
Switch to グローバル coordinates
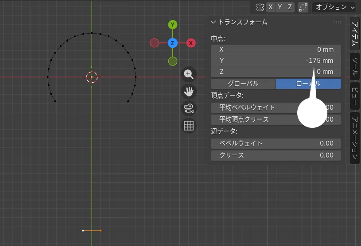(x=243, y=84)
